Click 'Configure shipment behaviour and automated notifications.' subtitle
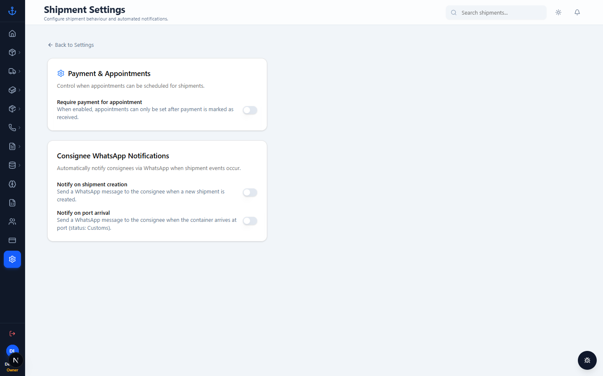 click(x=106, y=19)
